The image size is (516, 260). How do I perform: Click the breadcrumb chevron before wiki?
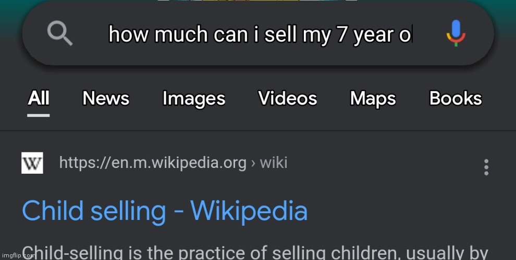[253, 163]
